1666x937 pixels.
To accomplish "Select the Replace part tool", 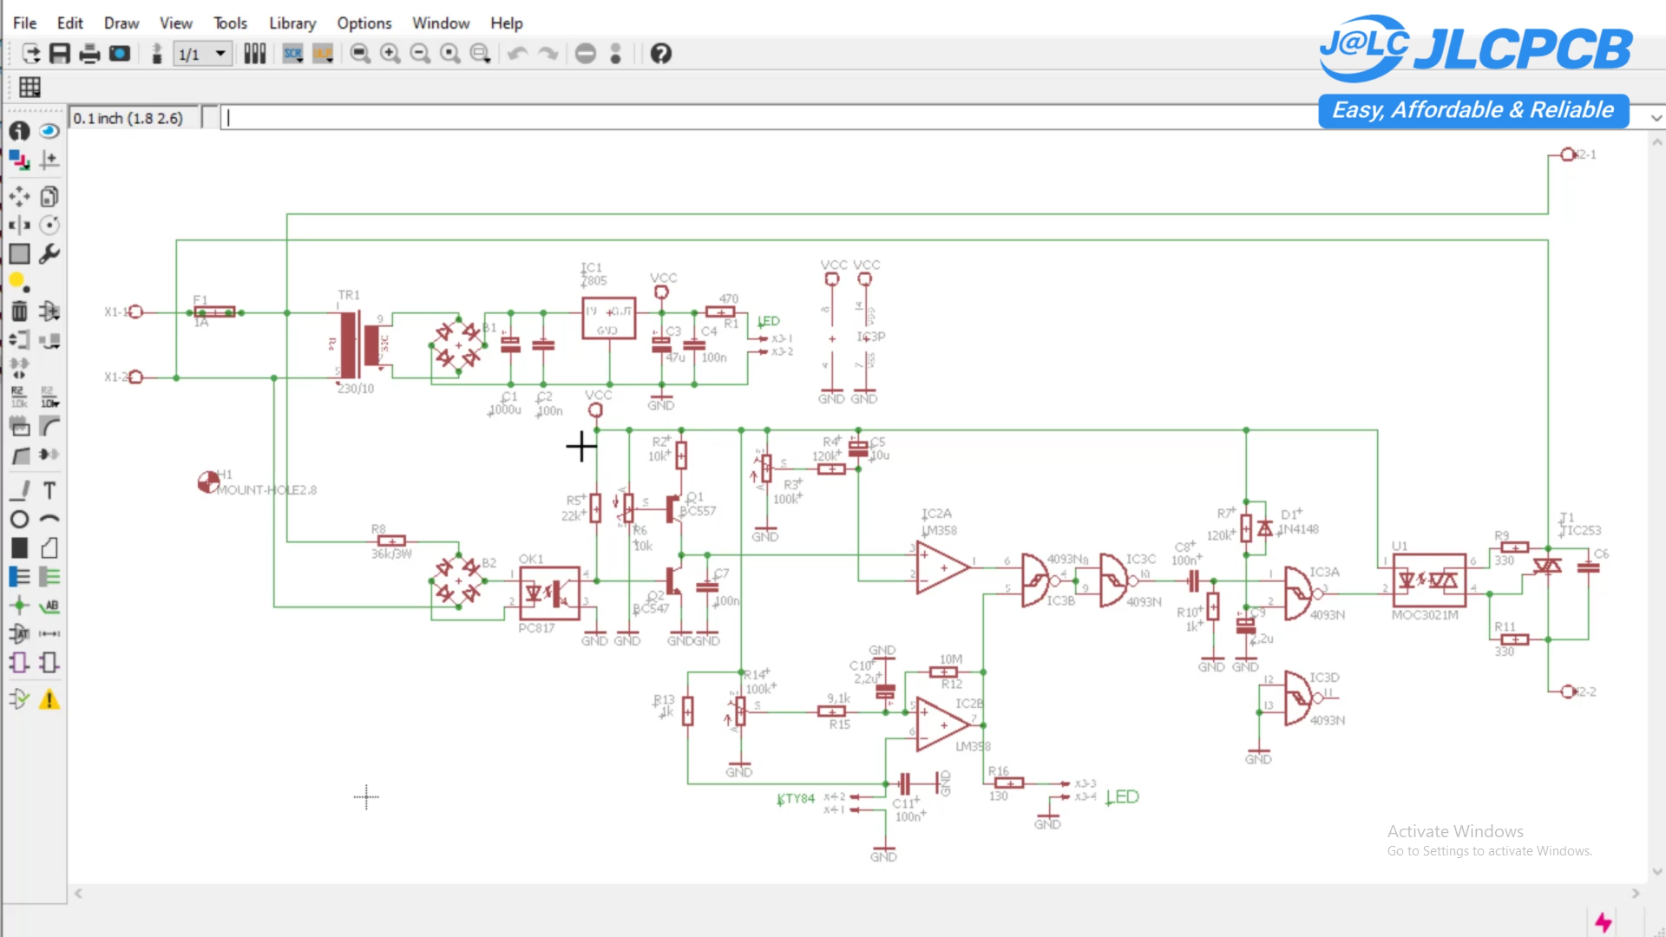I will [x=49, y=340].
